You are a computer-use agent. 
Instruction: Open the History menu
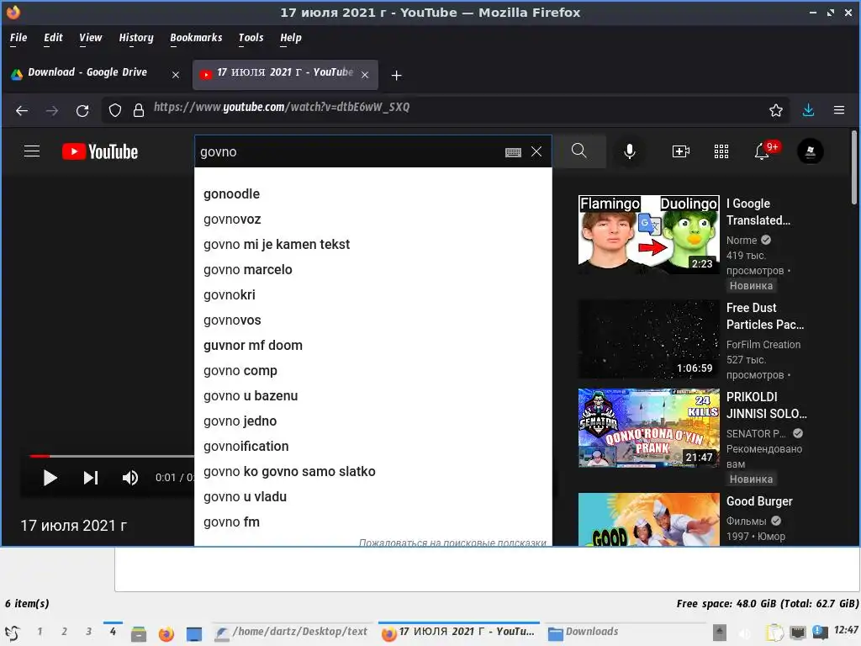[136, 38]
